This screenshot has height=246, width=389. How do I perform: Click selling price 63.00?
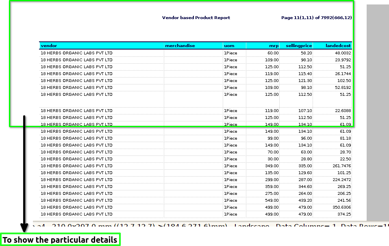pos(306,152)
